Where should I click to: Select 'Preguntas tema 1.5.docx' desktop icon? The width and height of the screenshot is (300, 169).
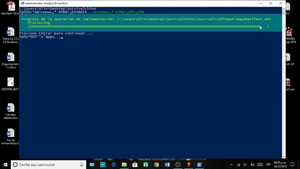click(10, 61)
